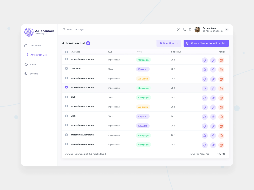Image resolution: width=254 pixels, height=190 pixels.
Task: Click the phone icon in the header
Action: coord(184,29)
